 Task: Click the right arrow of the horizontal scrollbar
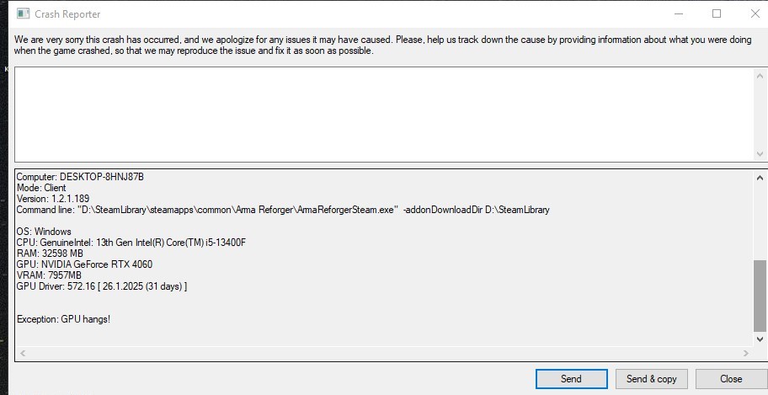point(745,354)
